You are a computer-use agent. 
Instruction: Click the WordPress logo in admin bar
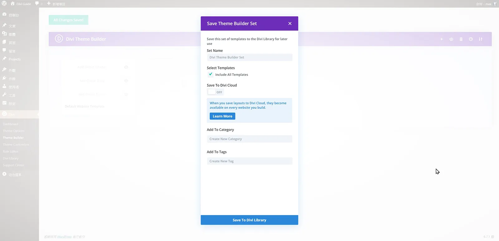point(4,4)
